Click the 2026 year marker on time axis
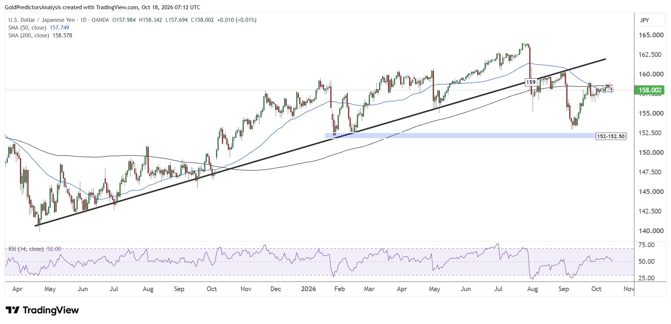 308,289
